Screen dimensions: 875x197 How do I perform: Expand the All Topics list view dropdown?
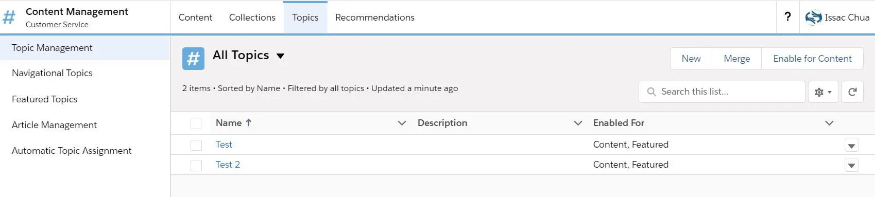[281, 56]
